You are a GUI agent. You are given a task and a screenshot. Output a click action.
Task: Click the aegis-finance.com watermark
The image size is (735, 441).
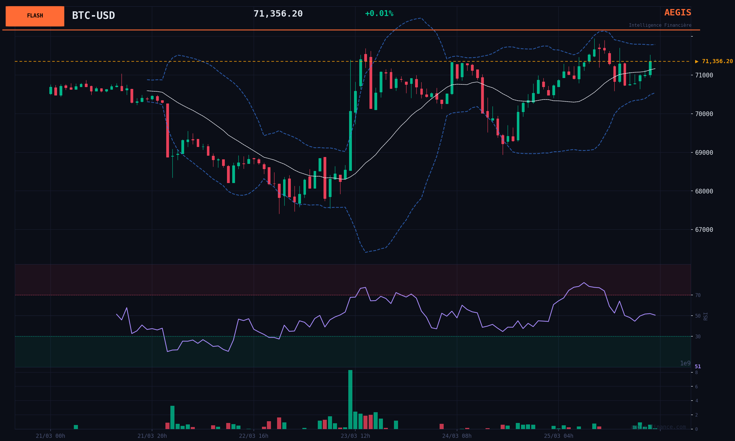coord(658,427)
